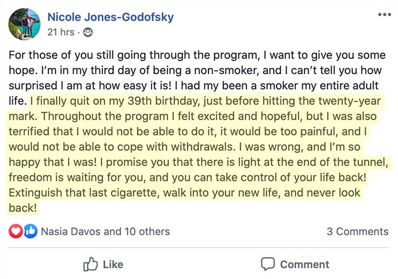Screen dimensions: 398x279
Task: Click the blue thumbs-up reaction icon
Action: coord(29,231)
